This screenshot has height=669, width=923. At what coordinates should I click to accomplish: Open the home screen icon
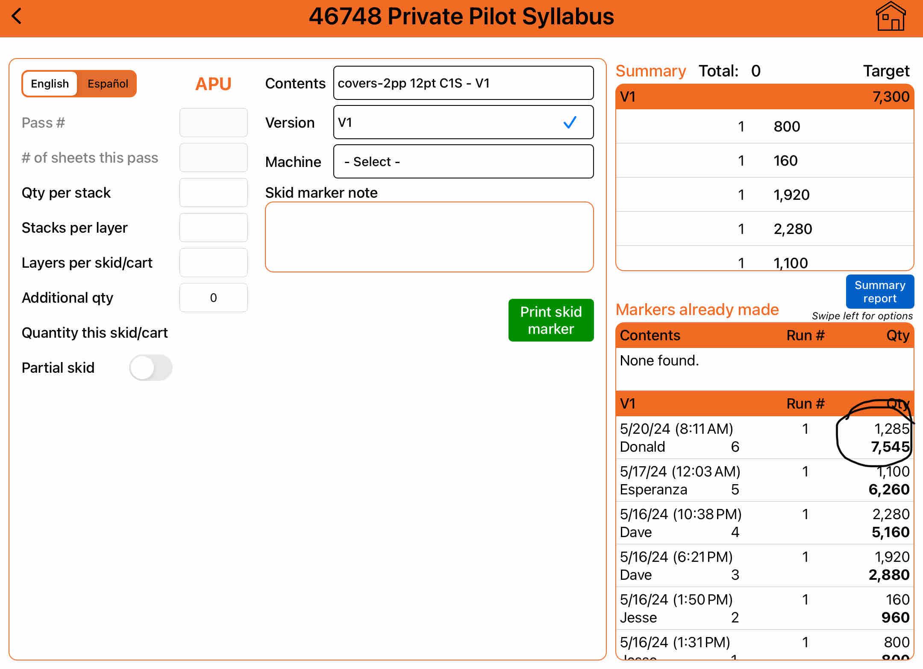(x=890, y=17)
